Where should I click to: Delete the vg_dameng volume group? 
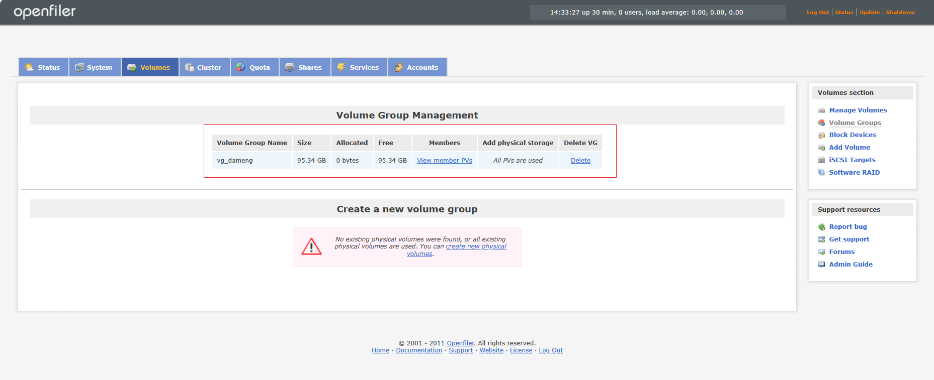tap(580, 161)
